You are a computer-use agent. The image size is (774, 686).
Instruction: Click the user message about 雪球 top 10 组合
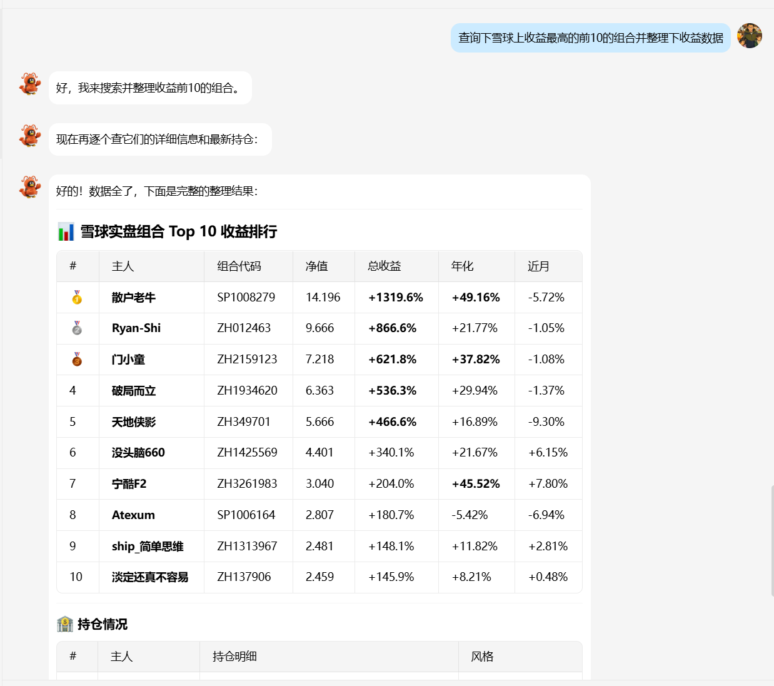591,38
